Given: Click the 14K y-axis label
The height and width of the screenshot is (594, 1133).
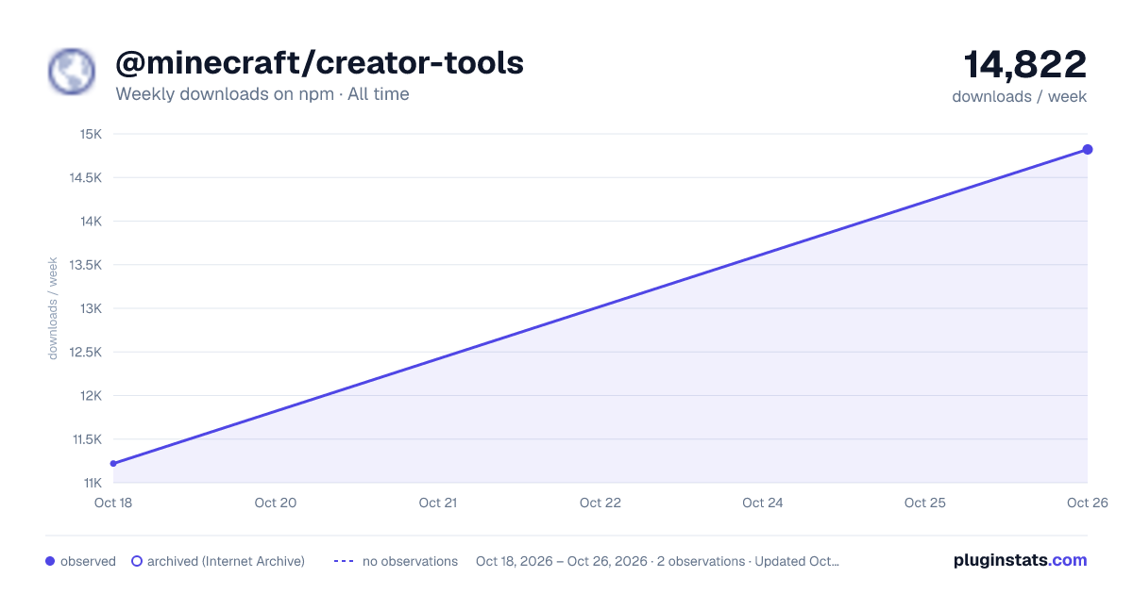Looking at the screenshot, I should (92, 222).
